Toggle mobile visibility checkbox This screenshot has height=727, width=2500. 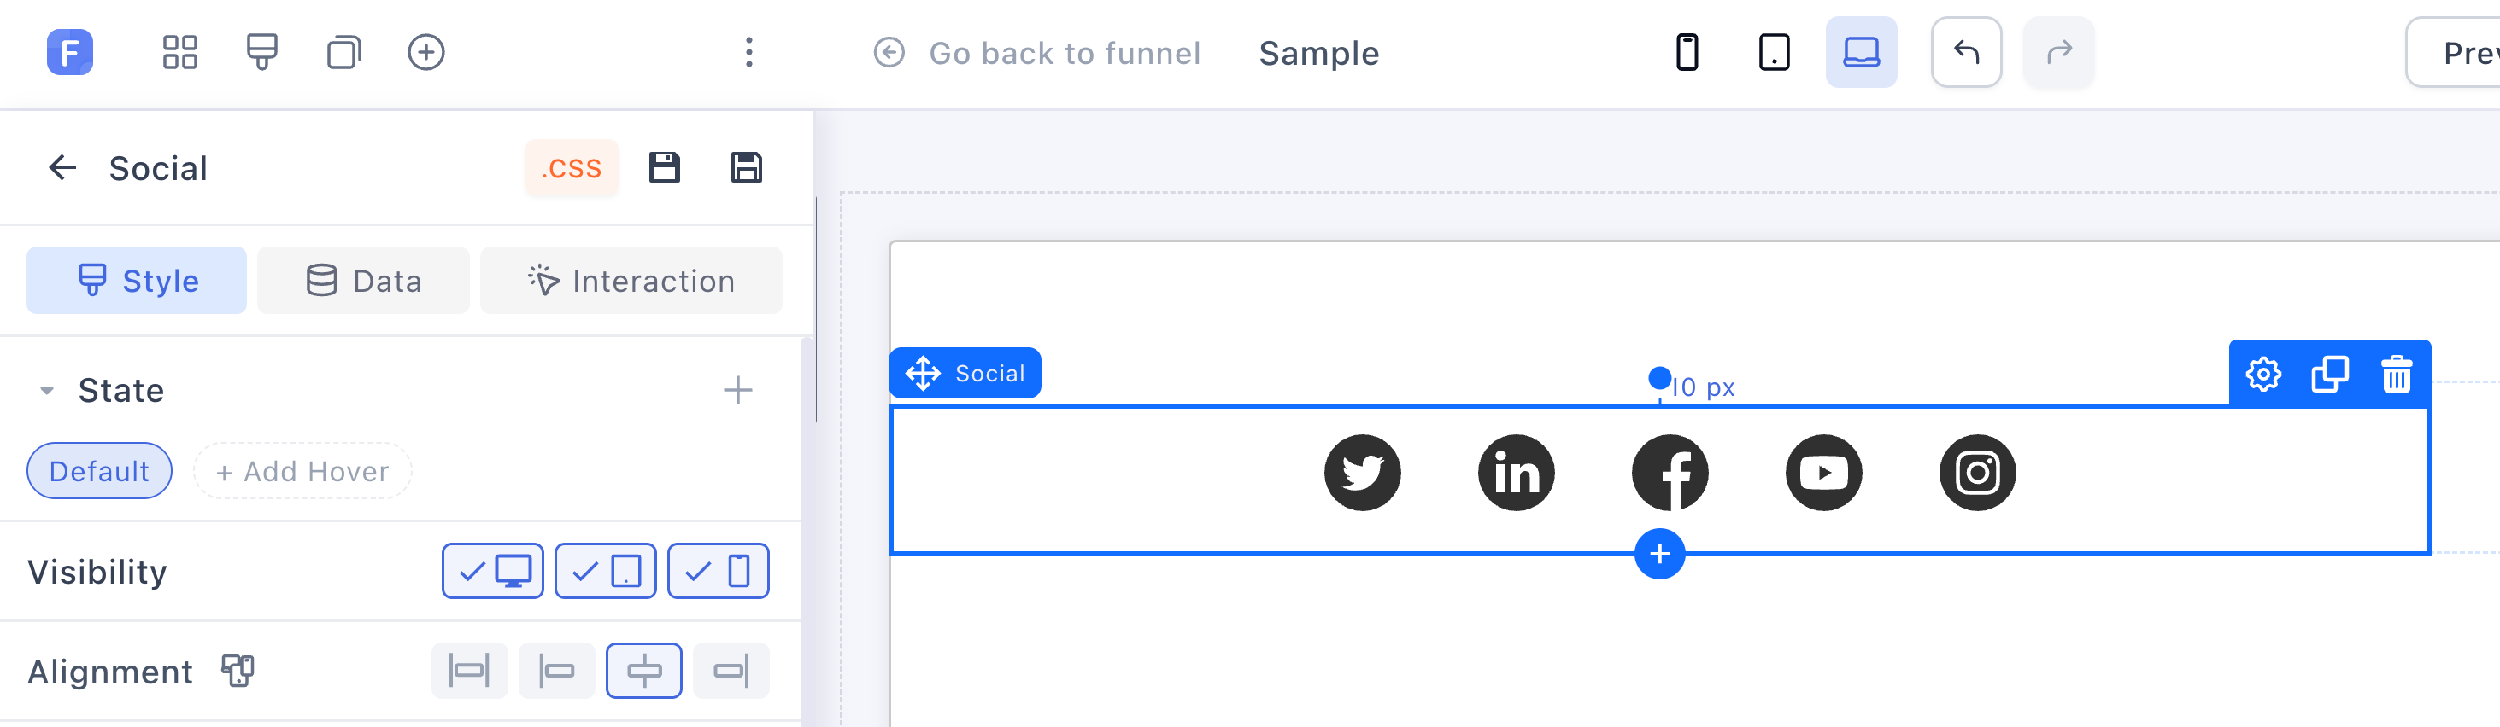click(719, 571)
